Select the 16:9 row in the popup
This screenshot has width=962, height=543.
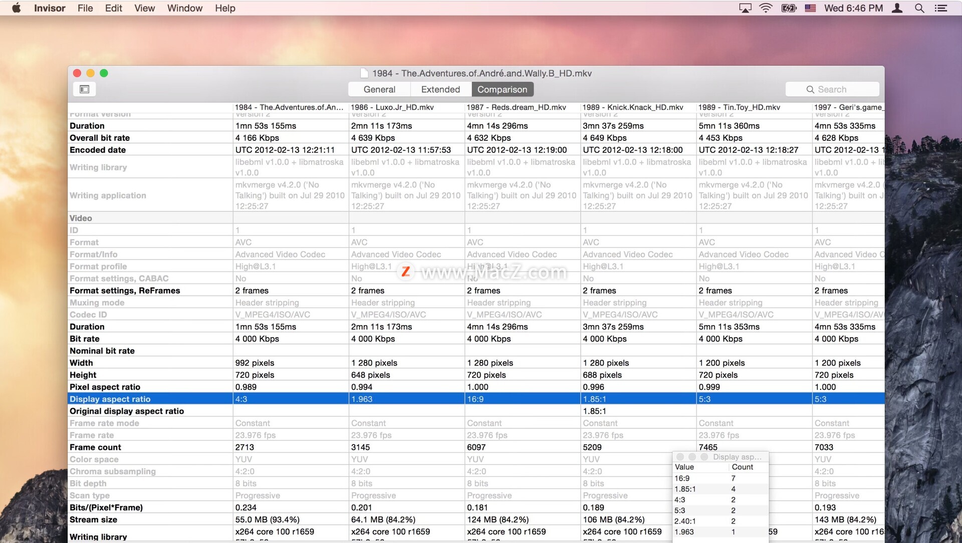click(x=720, y=478)
